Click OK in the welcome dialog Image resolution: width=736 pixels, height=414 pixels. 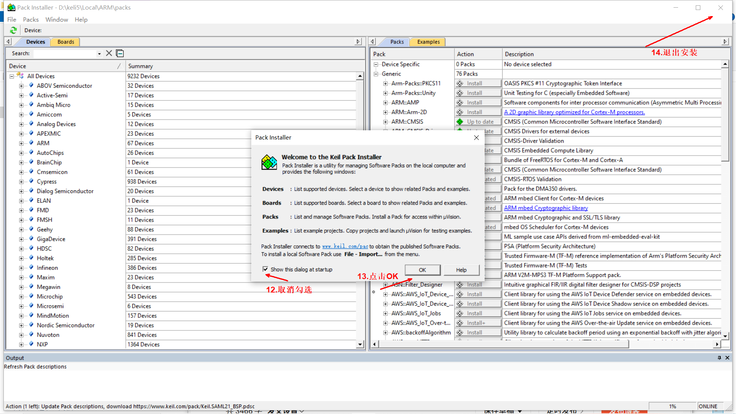[x=422, y=270]
